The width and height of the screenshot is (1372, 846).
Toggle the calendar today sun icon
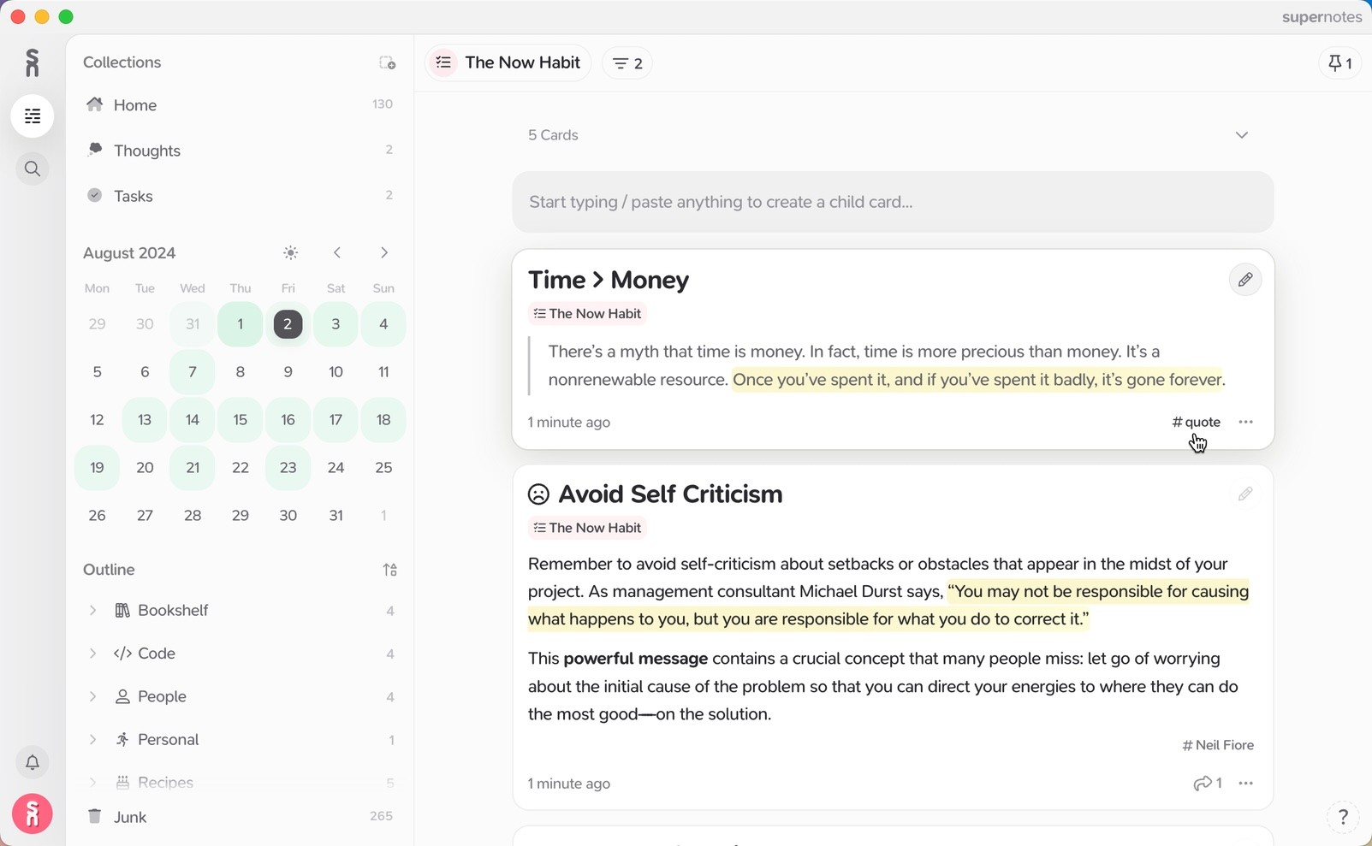pyautogui.click(x=291, y=253)
